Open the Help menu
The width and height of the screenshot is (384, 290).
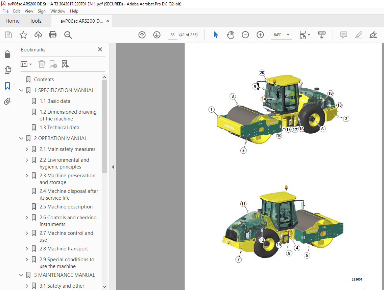click(x=74, y=11)
